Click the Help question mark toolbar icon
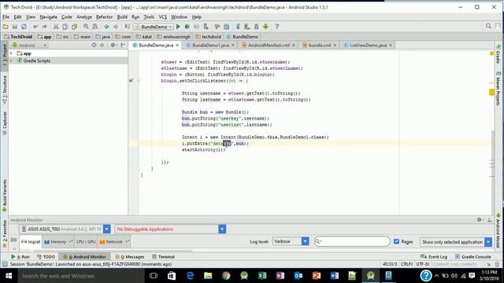 pos(276,27)
